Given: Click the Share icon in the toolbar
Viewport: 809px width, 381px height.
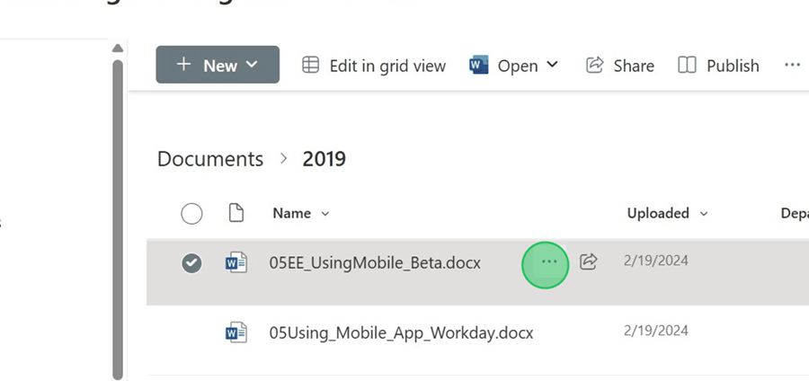Looking at the screenshot, I should pos(594,66).
